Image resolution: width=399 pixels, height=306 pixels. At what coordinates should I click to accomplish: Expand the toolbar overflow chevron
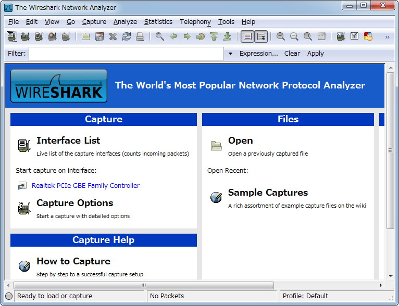pyautogui.click(x=388, y=37)
